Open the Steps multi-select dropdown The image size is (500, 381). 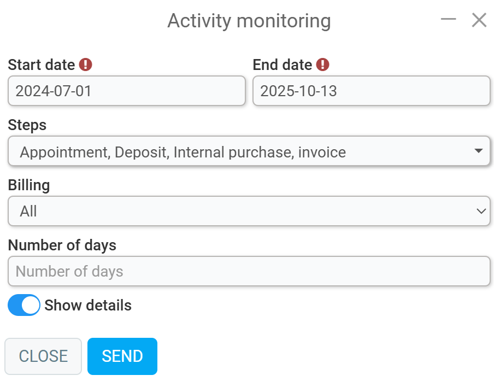pos(240,151)
